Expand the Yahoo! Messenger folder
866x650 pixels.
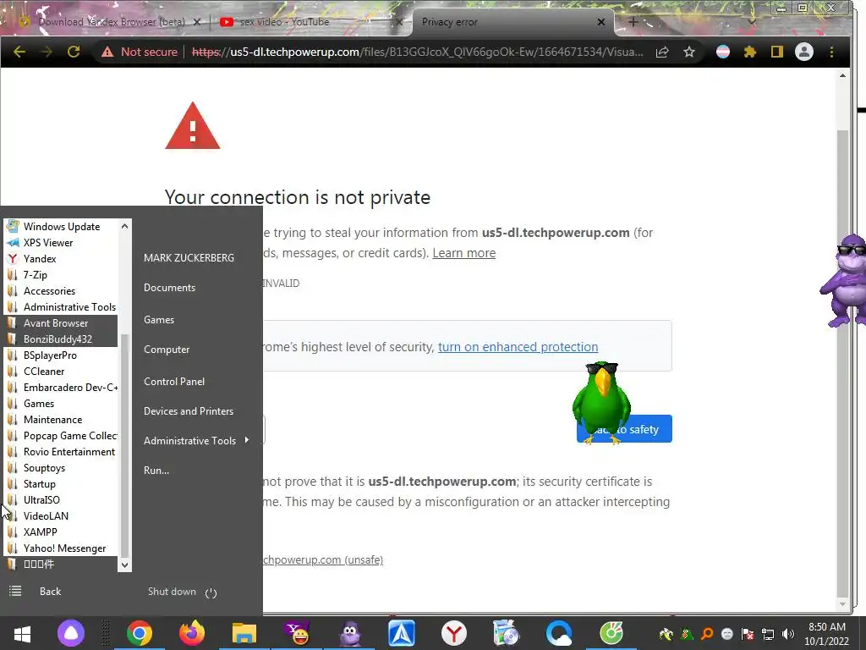point(61,548)
